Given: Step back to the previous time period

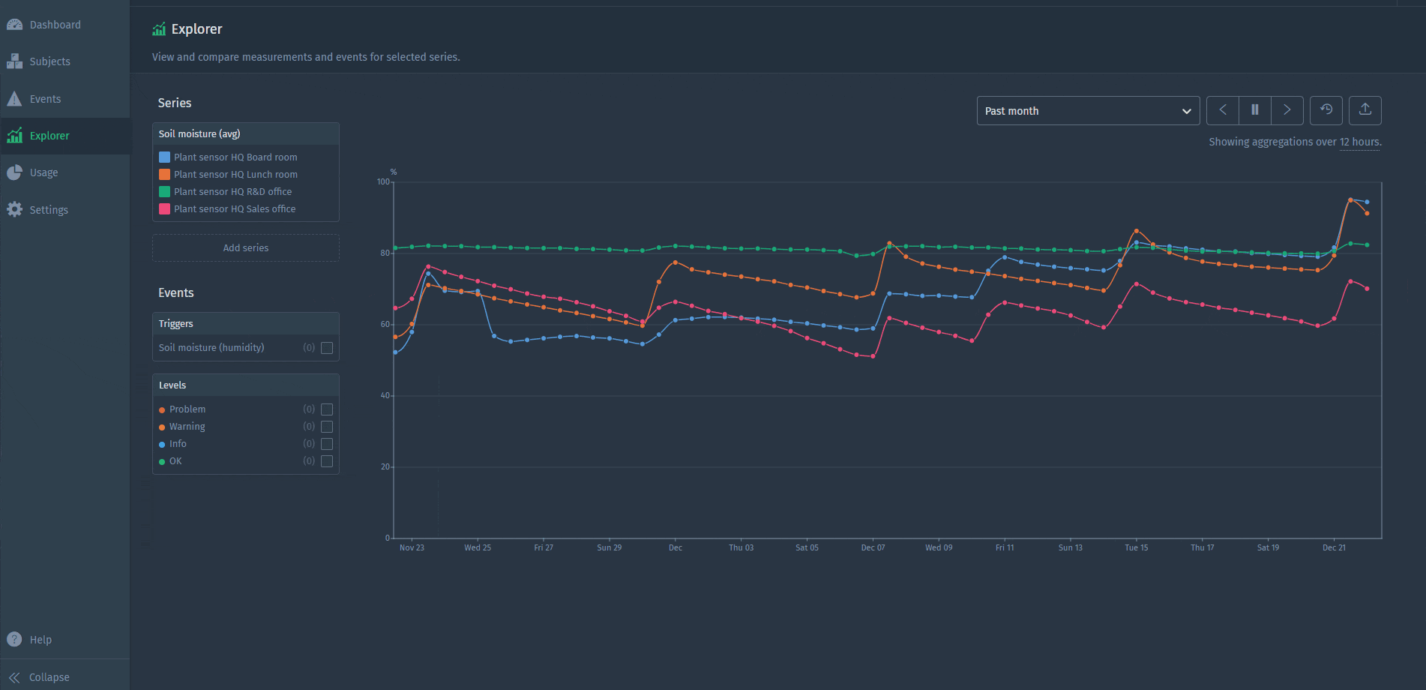Looking at the screenshot, I should (1222, 110).
